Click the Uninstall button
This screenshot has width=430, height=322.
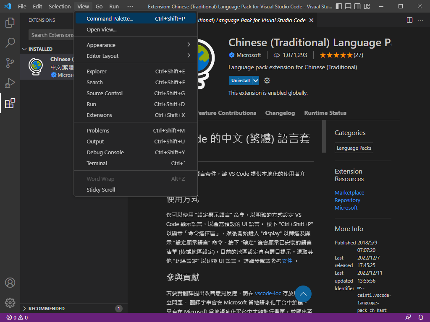241,80
